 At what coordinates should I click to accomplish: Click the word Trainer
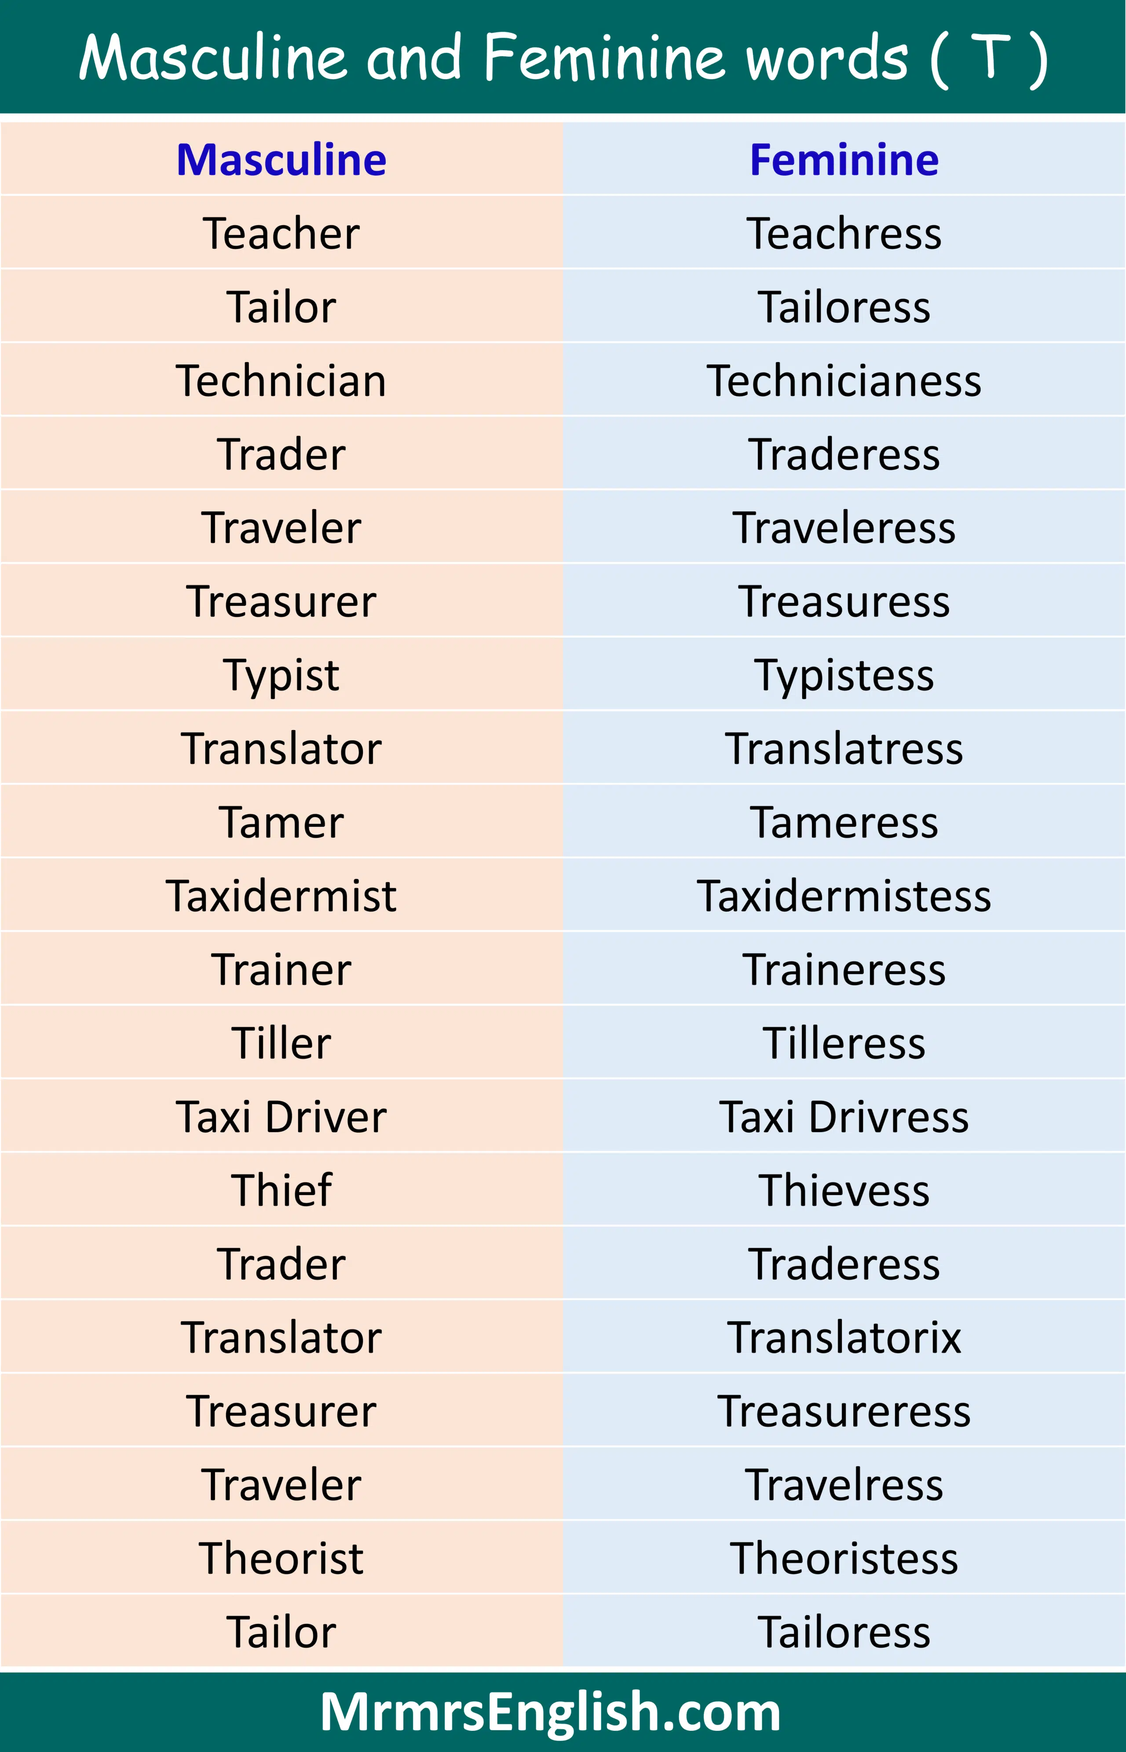281,970
